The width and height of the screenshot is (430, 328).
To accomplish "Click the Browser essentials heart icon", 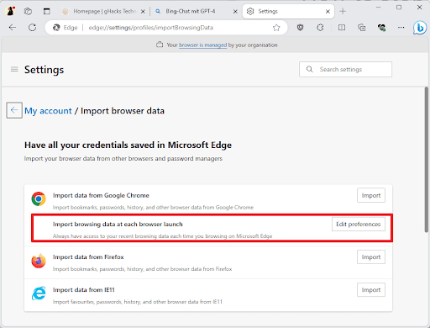I will [x=381, y=28].
